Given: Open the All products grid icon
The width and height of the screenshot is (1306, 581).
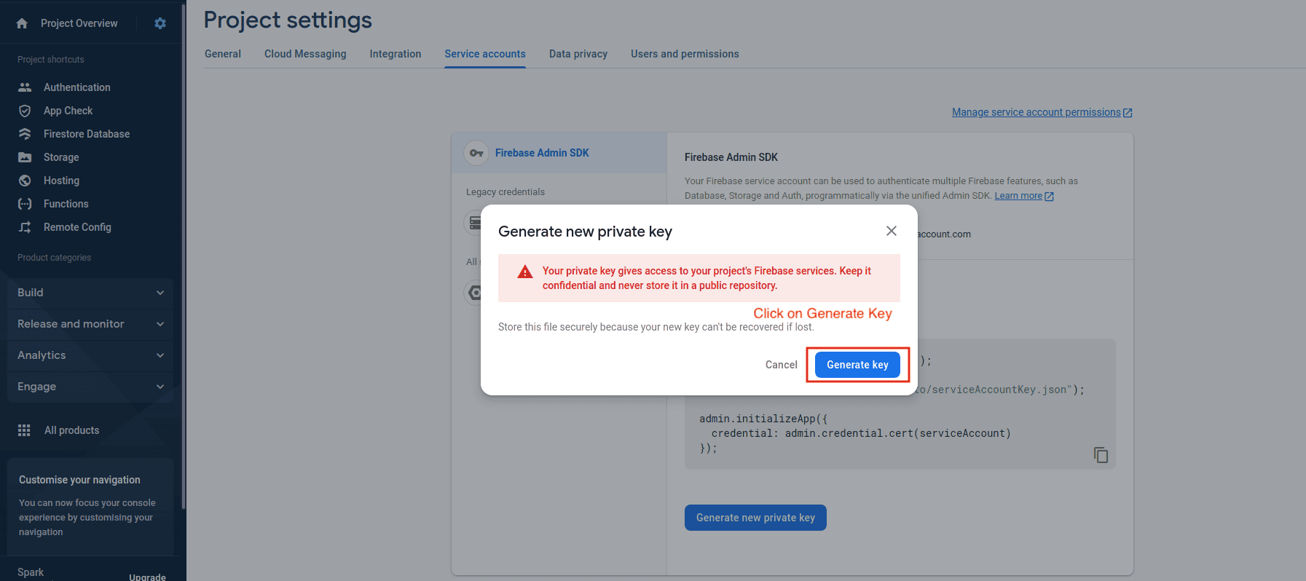Looking at the screenshot, I should [x=24, y=430].
